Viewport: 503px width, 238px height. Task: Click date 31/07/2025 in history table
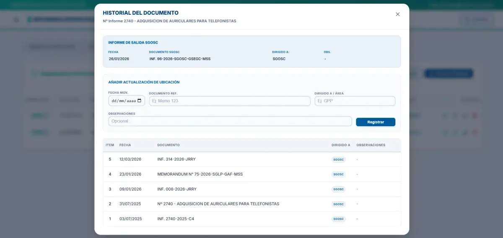[x=130, y=204]
